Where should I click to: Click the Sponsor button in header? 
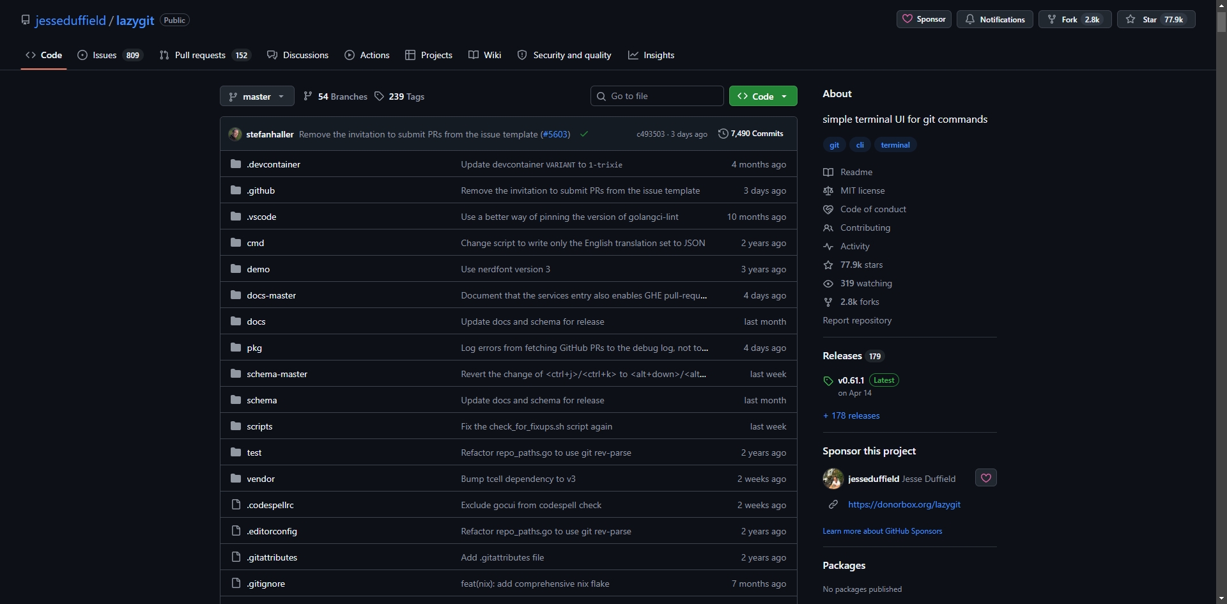tap(923, 20)
